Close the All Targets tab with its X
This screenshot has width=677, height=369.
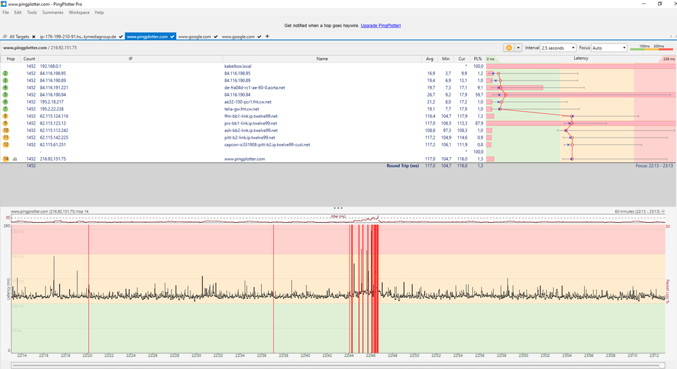34,37
